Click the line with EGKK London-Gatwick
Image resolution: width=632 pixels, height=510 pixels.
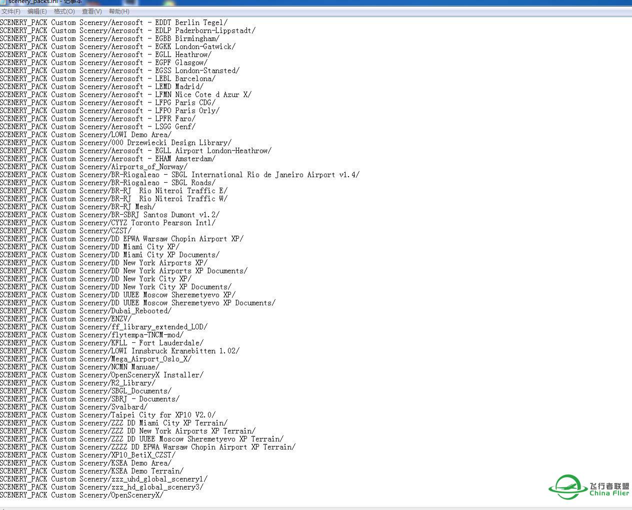117,47
